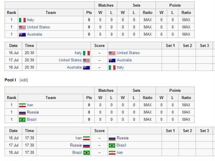The width and height of the screenshot is (215, 161).
Task: Click the United States flag in standings table
Action: (22, 27)
